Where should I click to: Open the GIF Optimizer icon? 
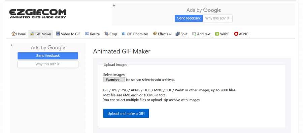(124, 34)
